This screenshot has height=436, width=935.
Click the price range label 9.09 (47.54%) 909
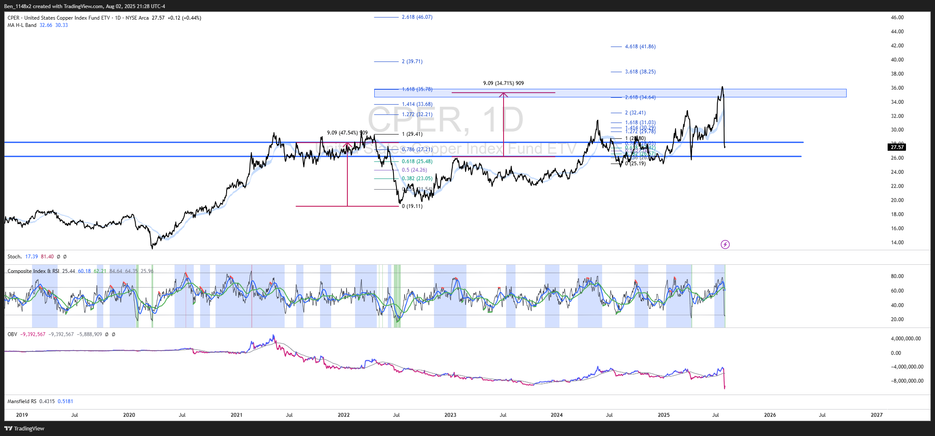tap(347, 133)
